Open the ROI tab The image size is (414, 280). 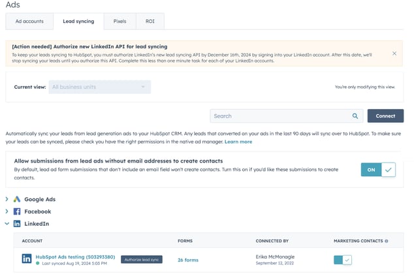point(150,22)
